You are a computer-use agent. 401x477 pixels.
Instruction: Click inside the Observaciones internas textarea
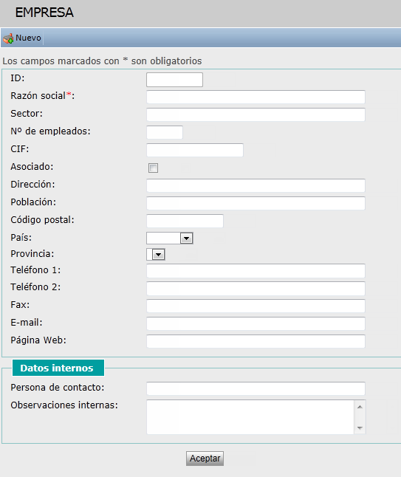coord(250,417)
